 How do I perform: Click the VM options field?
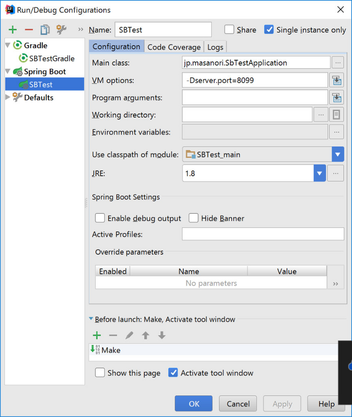(x=255, y=80)
